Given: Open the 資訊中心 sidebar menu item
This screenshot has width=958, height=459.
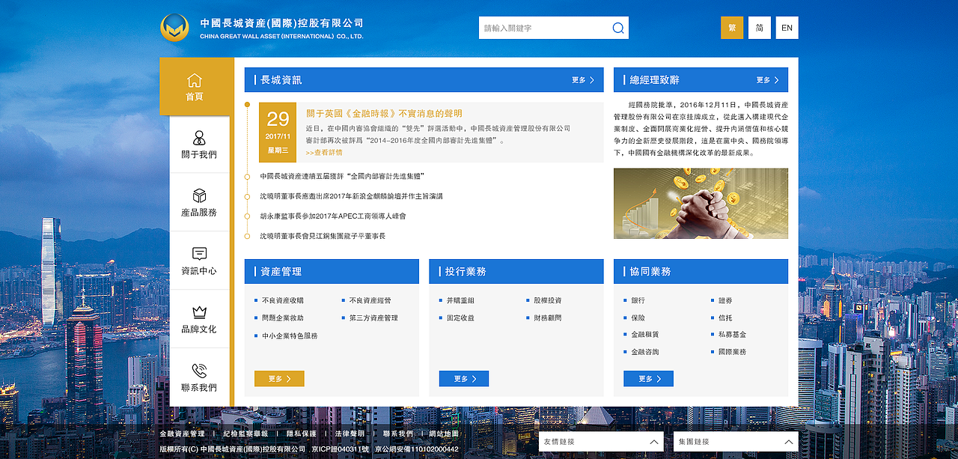Looking at the screenshot, I should point(199,261).
